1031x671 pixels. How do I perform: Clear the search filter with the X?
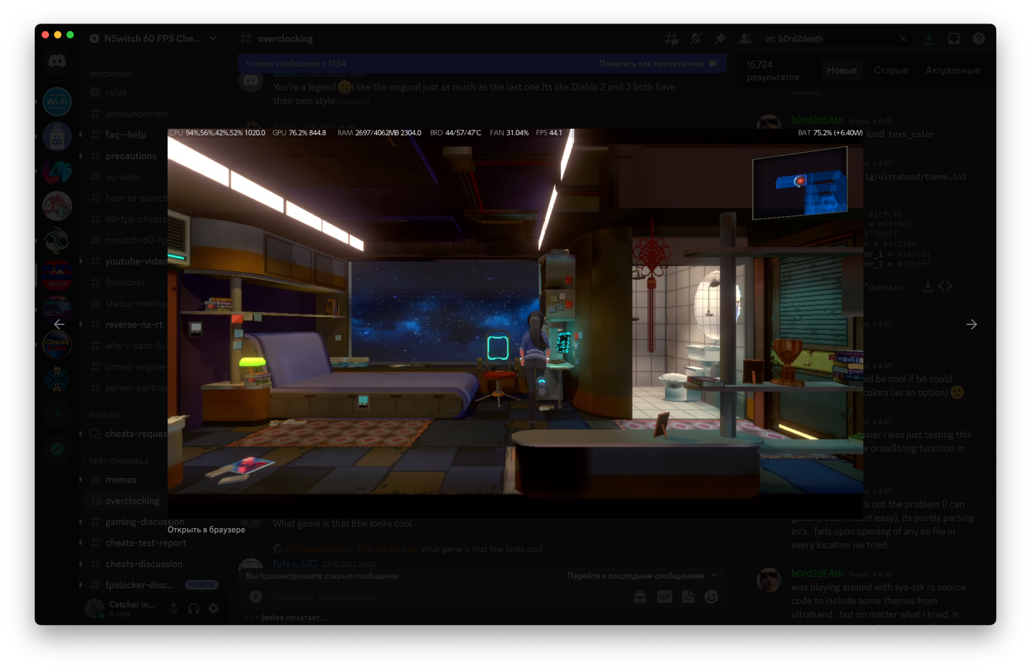pyautogui.click(x=903, y=38)
